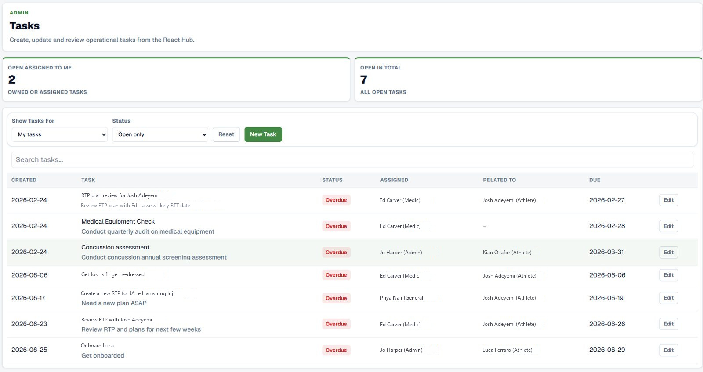This screenshot has width=703, height=372.
Task: Click due date 2026-06-29
Action: pyautogui.click(x=607, y=350)
